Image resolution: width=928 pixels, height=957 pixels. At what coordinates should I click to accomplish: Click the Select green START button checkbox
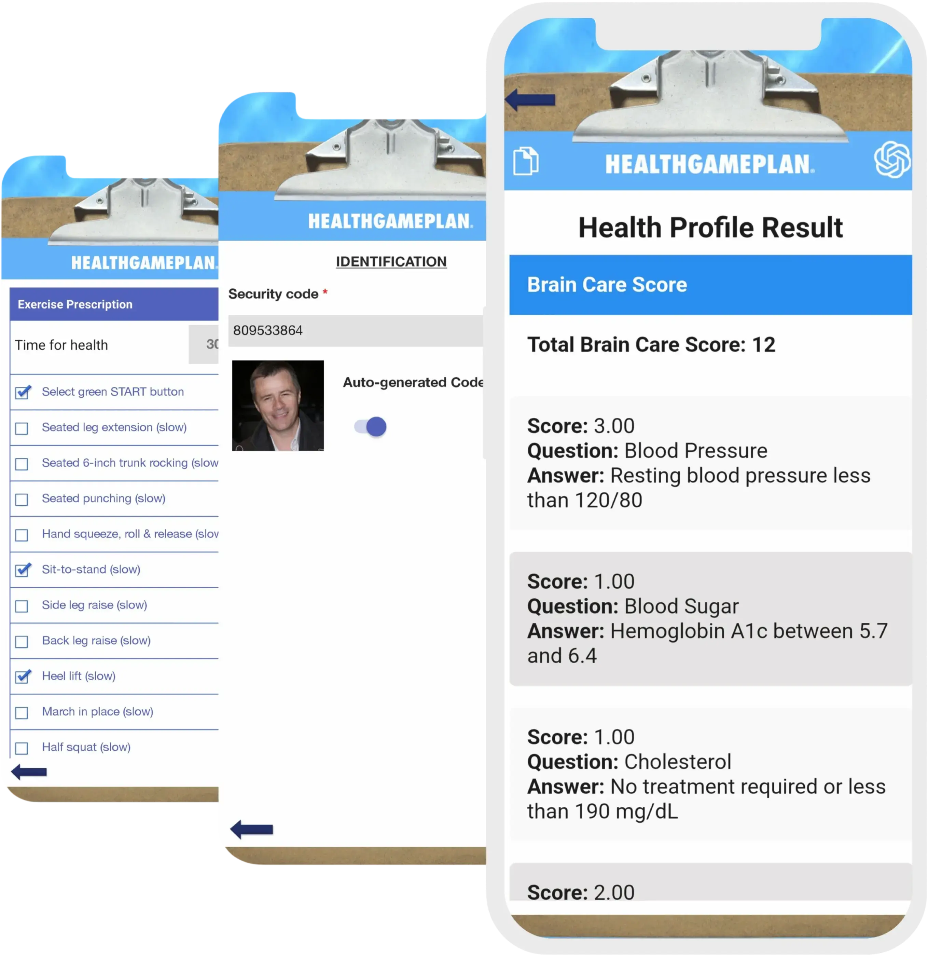[24, 391]
